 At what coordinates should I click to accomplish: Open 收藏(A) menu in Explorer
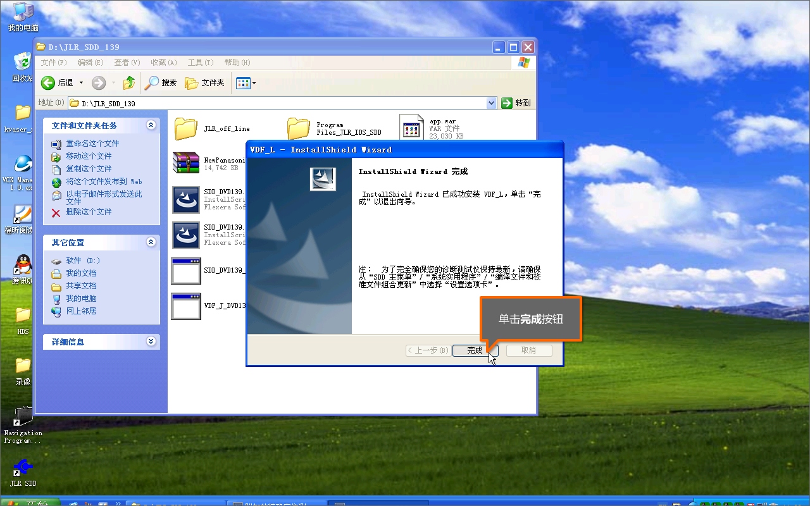pos(164,63)
